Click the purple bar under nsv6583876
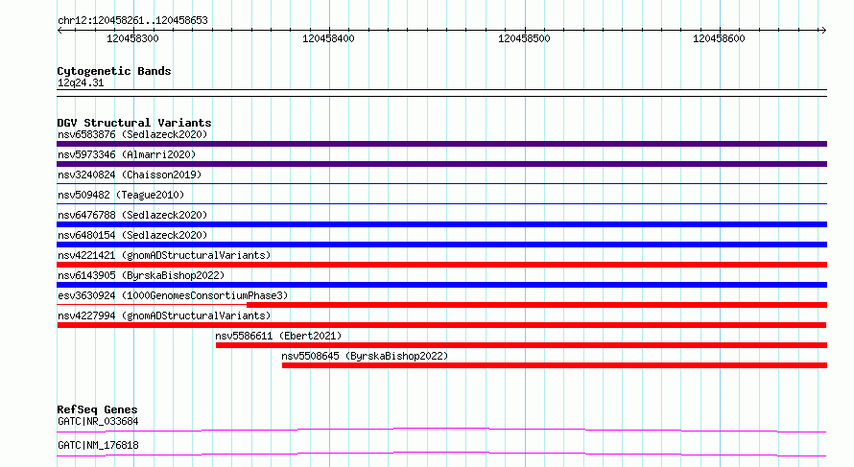Screen dimensions: 854x467 tap(441, 144)
